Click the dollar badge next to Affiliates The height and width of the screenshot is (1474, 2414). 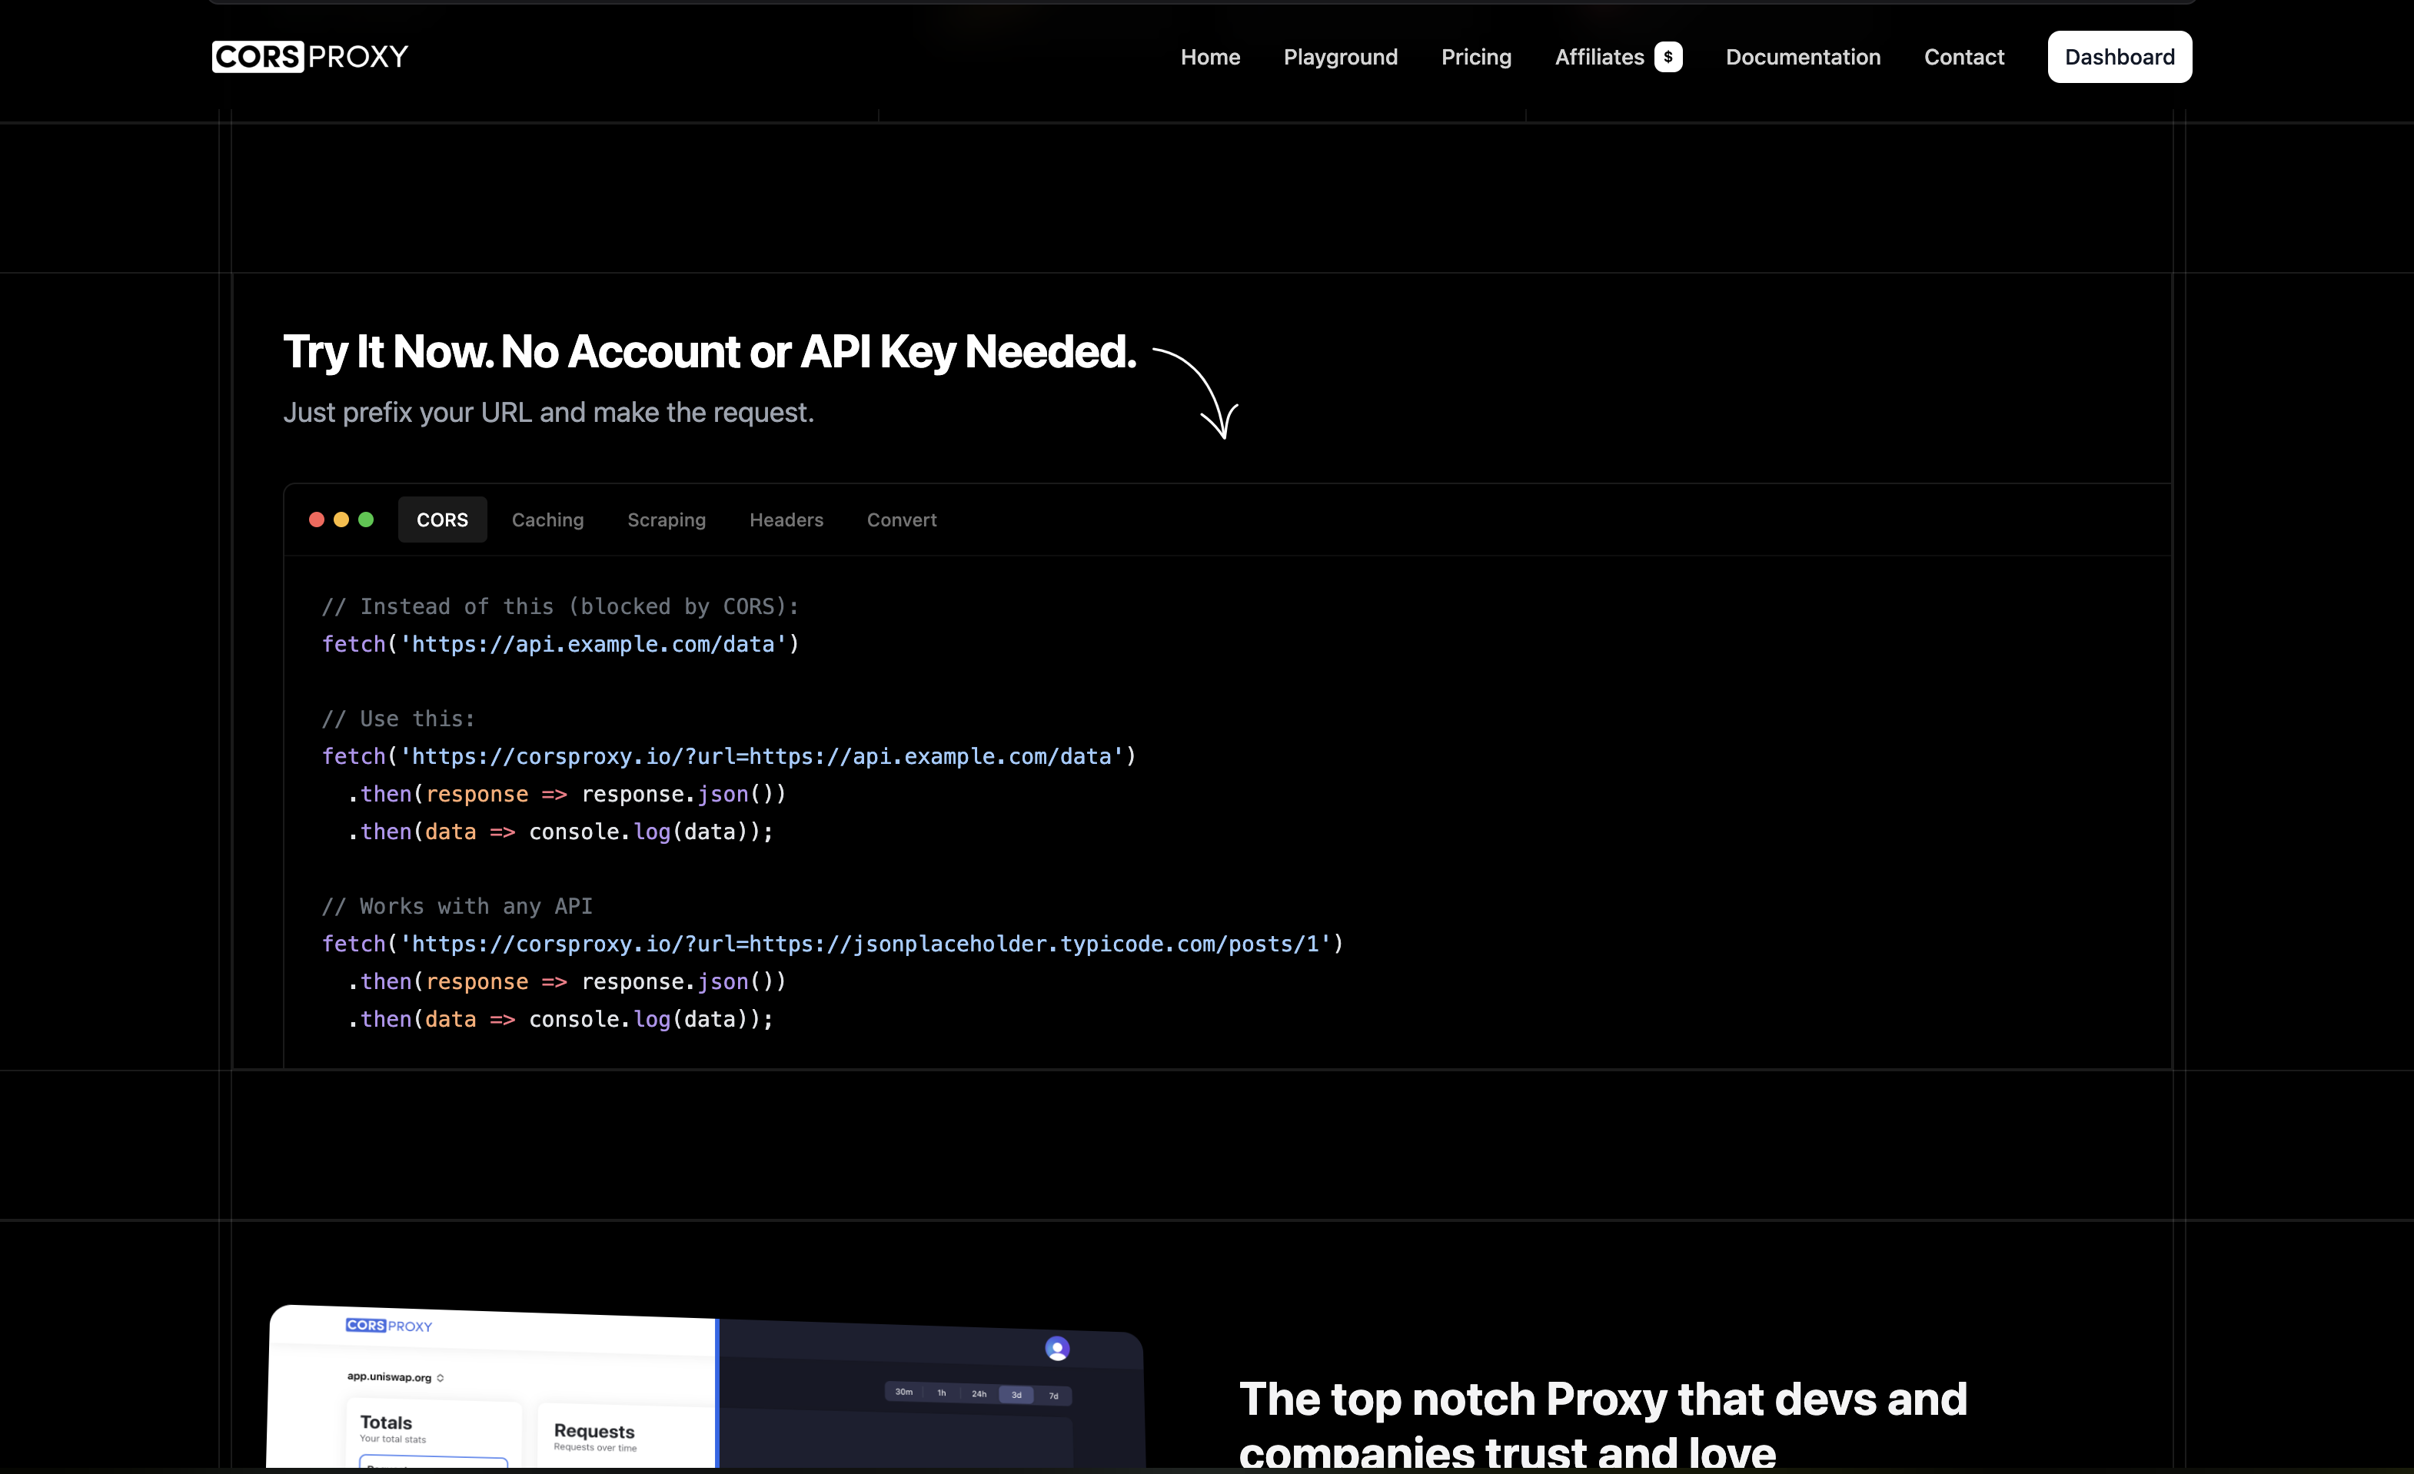tap(1668, 56)
